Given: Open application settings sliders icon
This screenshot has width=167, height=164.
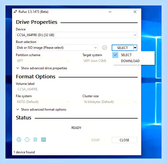Looking at the screenshot, I should point(35,140).
